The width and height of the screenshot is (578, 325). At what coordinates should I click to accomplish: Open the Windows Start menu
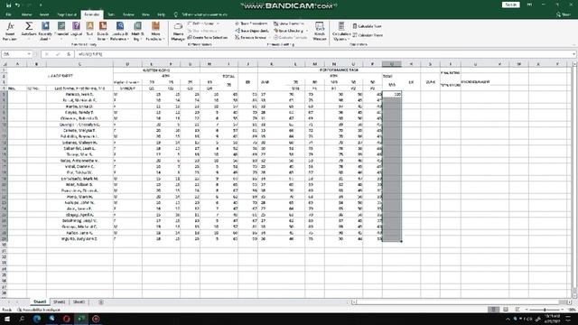[7, 319]
